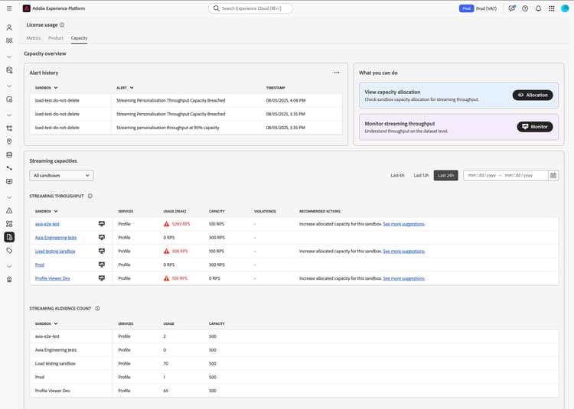Click the calendar icon in date range
The width and height of the screenshot is (574, 409).
pyautogui.click(x=553, y=175)
